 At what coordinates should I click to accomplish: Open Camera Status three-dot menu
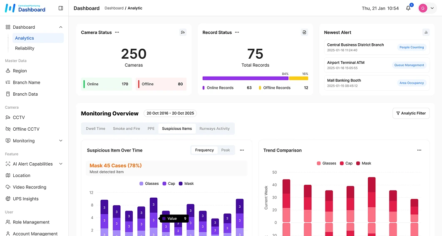(x=117, y=32)
